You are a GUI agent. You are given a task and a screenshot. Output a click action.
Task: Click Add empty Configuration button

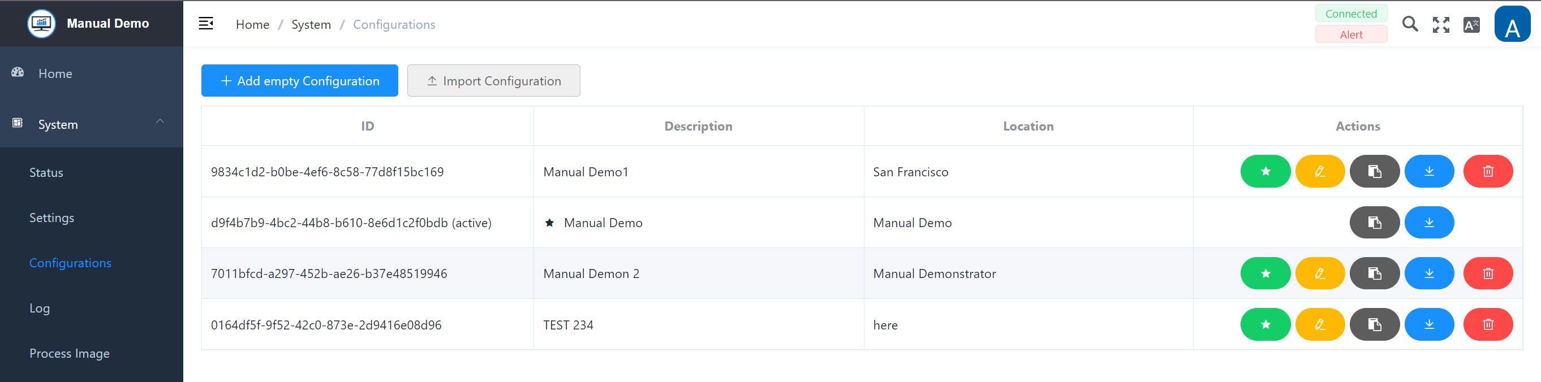[x=299, y=81]
